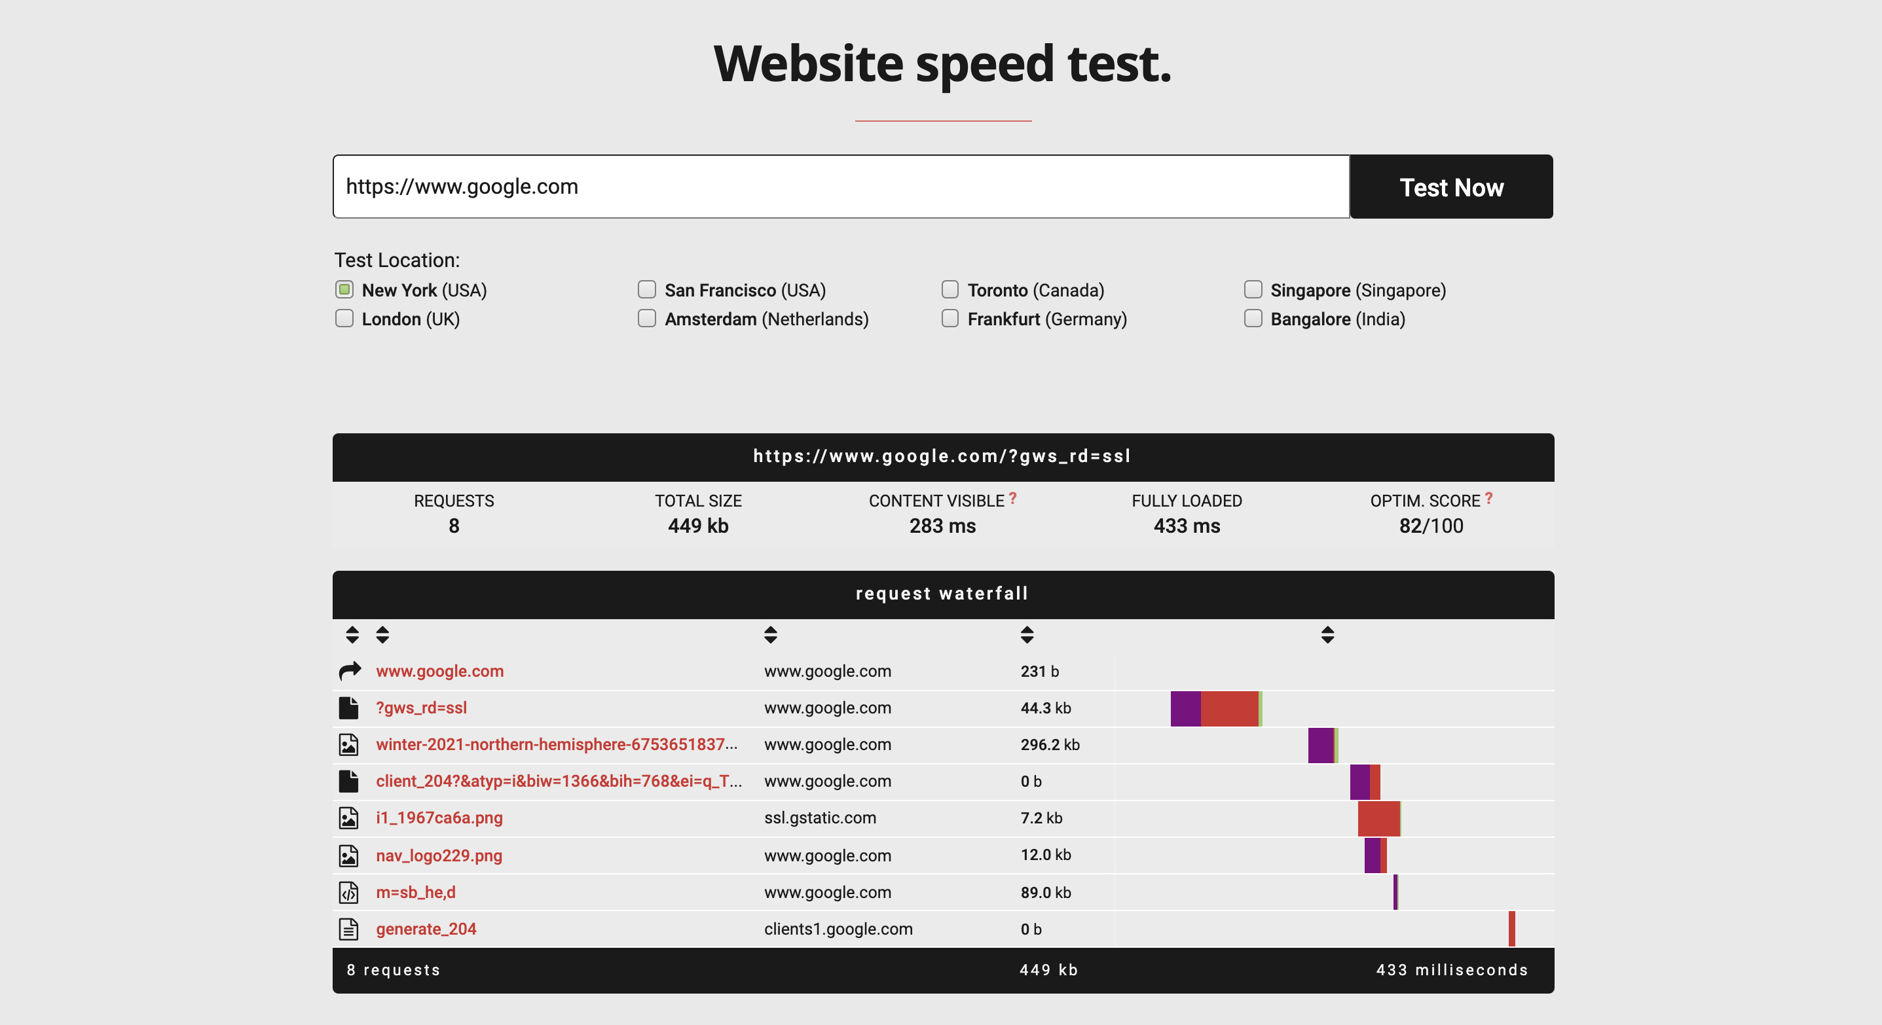
Task: Sort waterfall by the file type column arrows
Action: (352, 634)
